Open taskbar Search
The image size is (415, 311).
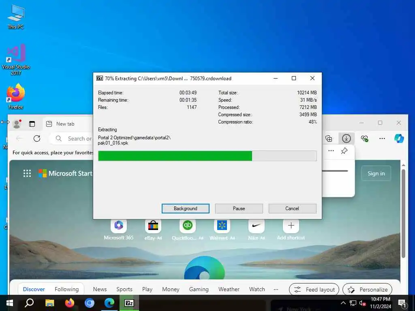pyautogui.click(x=29, y=303)
